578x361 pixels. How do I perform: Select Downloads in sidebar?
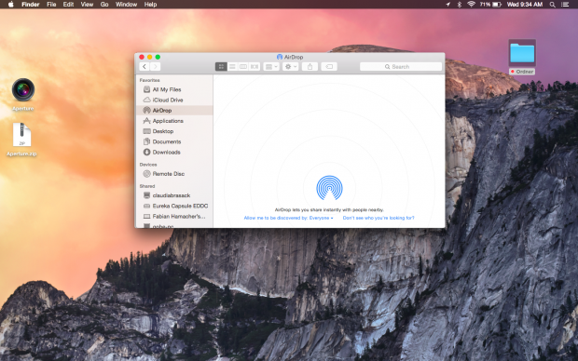174,152
